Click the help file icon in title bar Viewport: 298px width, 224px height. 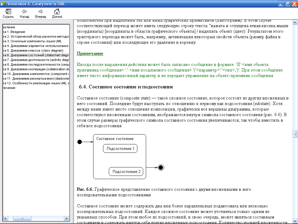coord(3,3)
